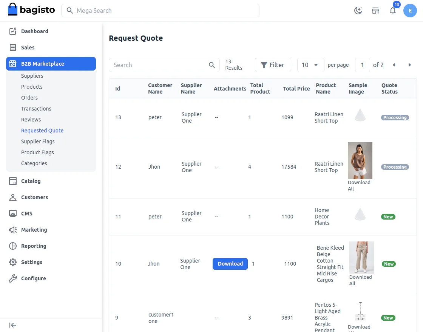The width and height of the screenshot is (423, 332).
Task: Click the store/visit shop icon
Action: tap(375, 11)
